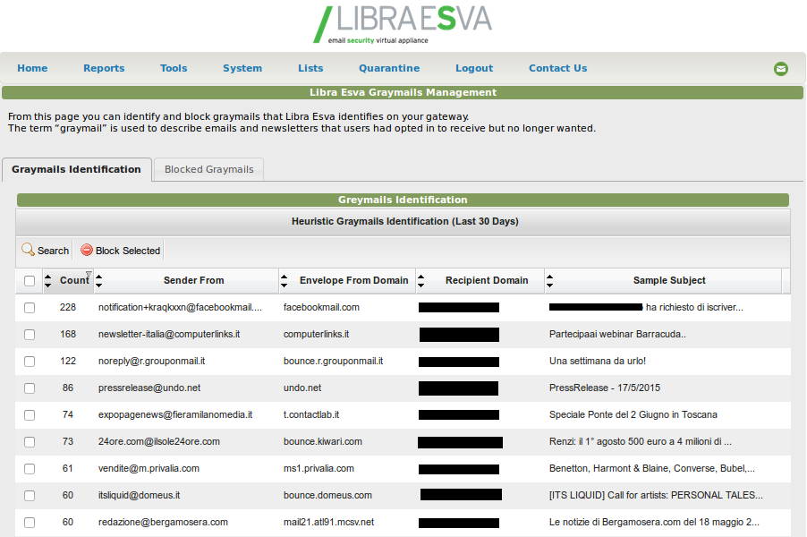Screen dimensions: 807x537
Task: Check the computerlinks.it row checkbox
Action: click(x=30, y=334)
